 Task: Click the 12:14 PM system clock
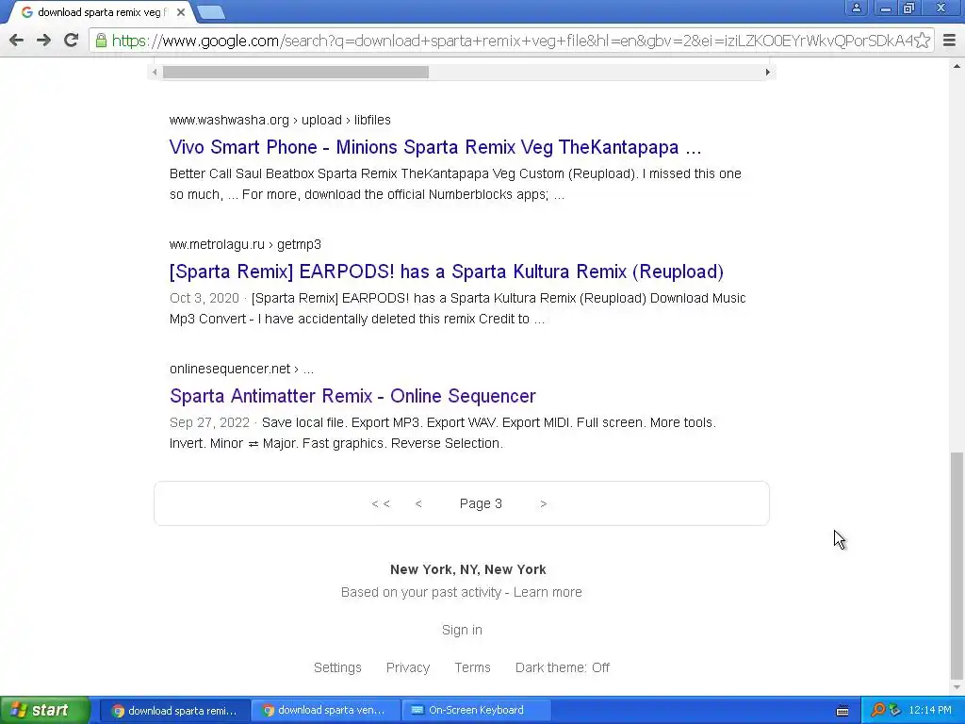[930, 711]
